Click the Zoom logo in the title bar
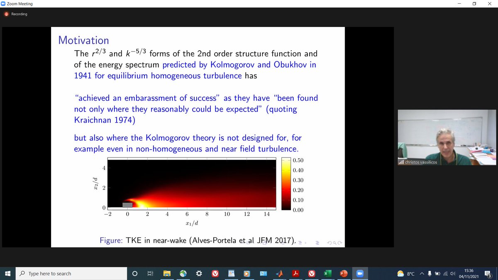The image size is (498, 280). tap(3, 4)
